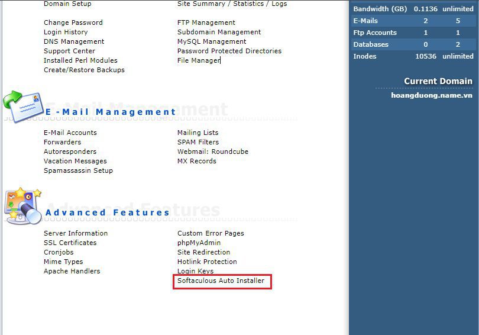479x335 pixels.
Task: Open SPAM Filters settings
Action: (x=198, y=142)
